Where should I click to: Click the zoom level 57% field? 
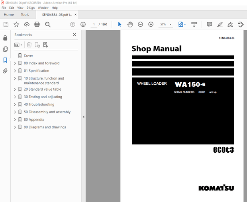[163, 24]
